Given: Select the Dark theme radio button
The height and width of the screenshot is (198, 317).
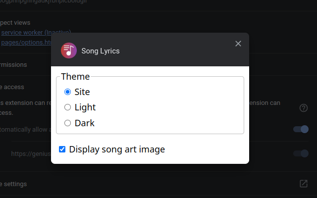Looking at the screenshot, I should (x=68, y=123).
